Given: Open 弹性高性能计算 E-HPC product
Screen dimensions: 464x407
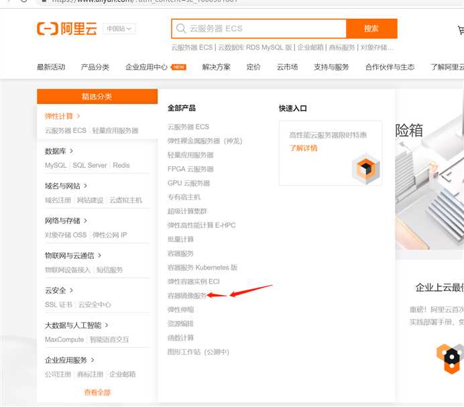Looking at the screenshot, I should click(x=202, y=225).
